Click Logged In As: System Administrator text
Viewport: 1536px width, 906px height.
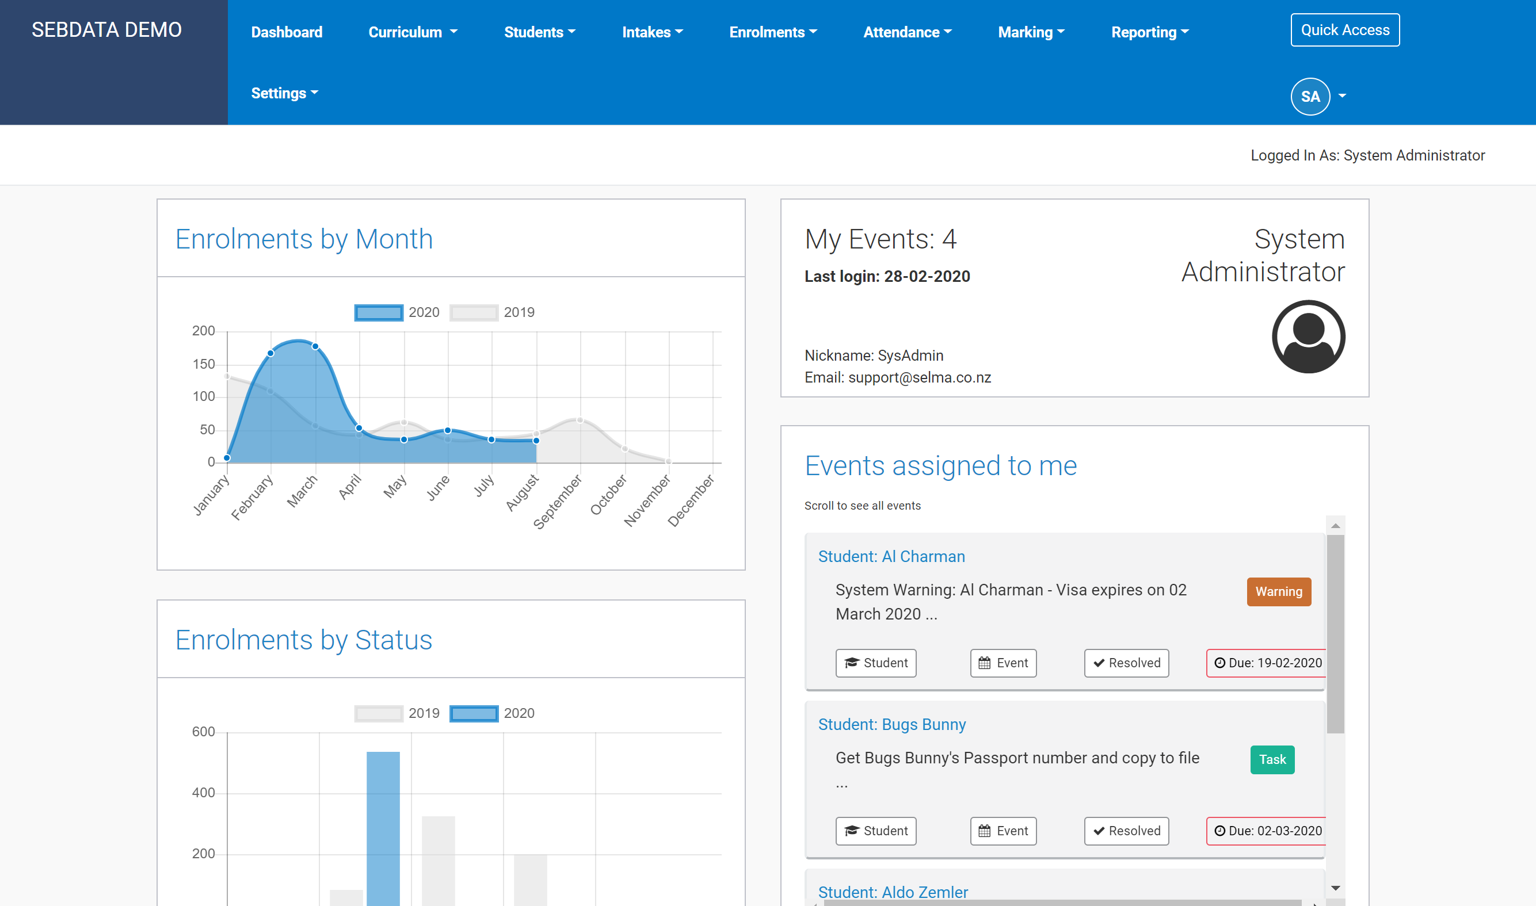point(1367,156)
